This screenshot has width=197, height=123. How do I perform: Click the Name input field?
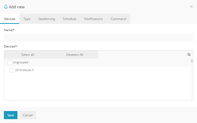(x=98, y=38)
